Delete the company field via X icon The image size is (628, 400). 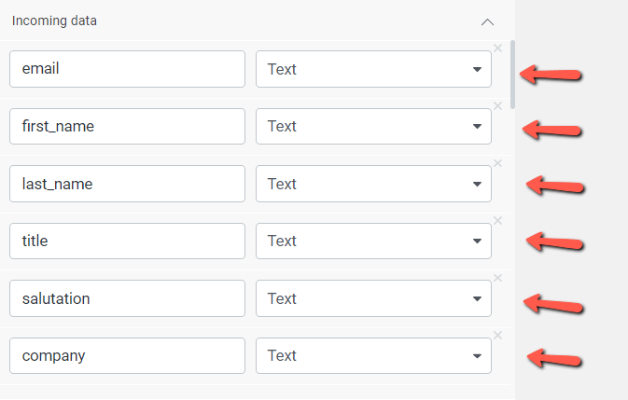[x=498, y=335]
